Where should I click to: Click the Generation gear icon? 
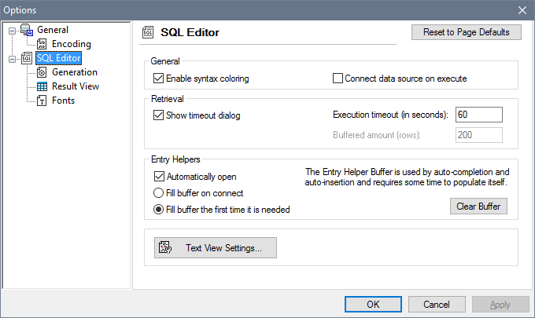click(42, 72)
